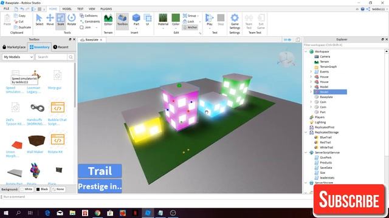This screenshot has width=389, height=218.
Task: Switch to the MODEL ribbon tab
Action: pyautogui.click(x=67, y=9)
